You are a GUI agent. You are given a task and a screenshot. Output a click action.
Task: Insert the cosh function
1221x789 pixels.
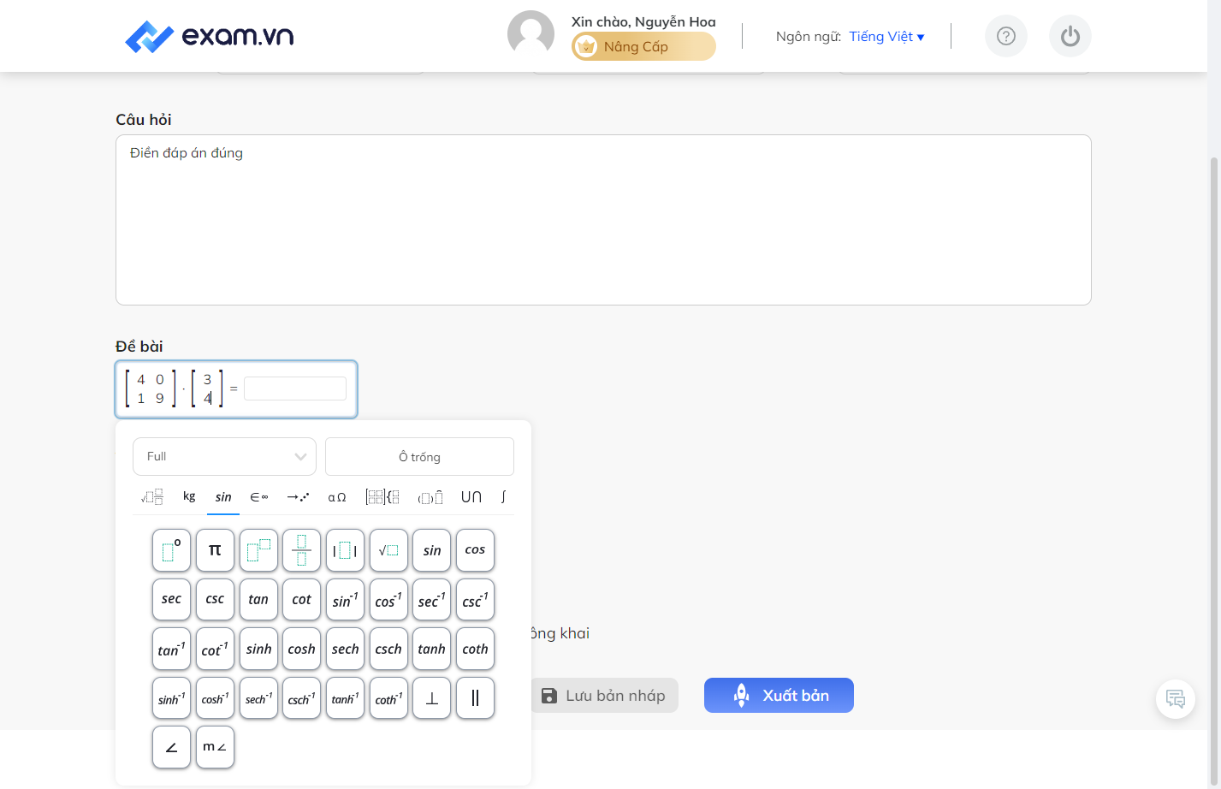(x=301, y=649)
